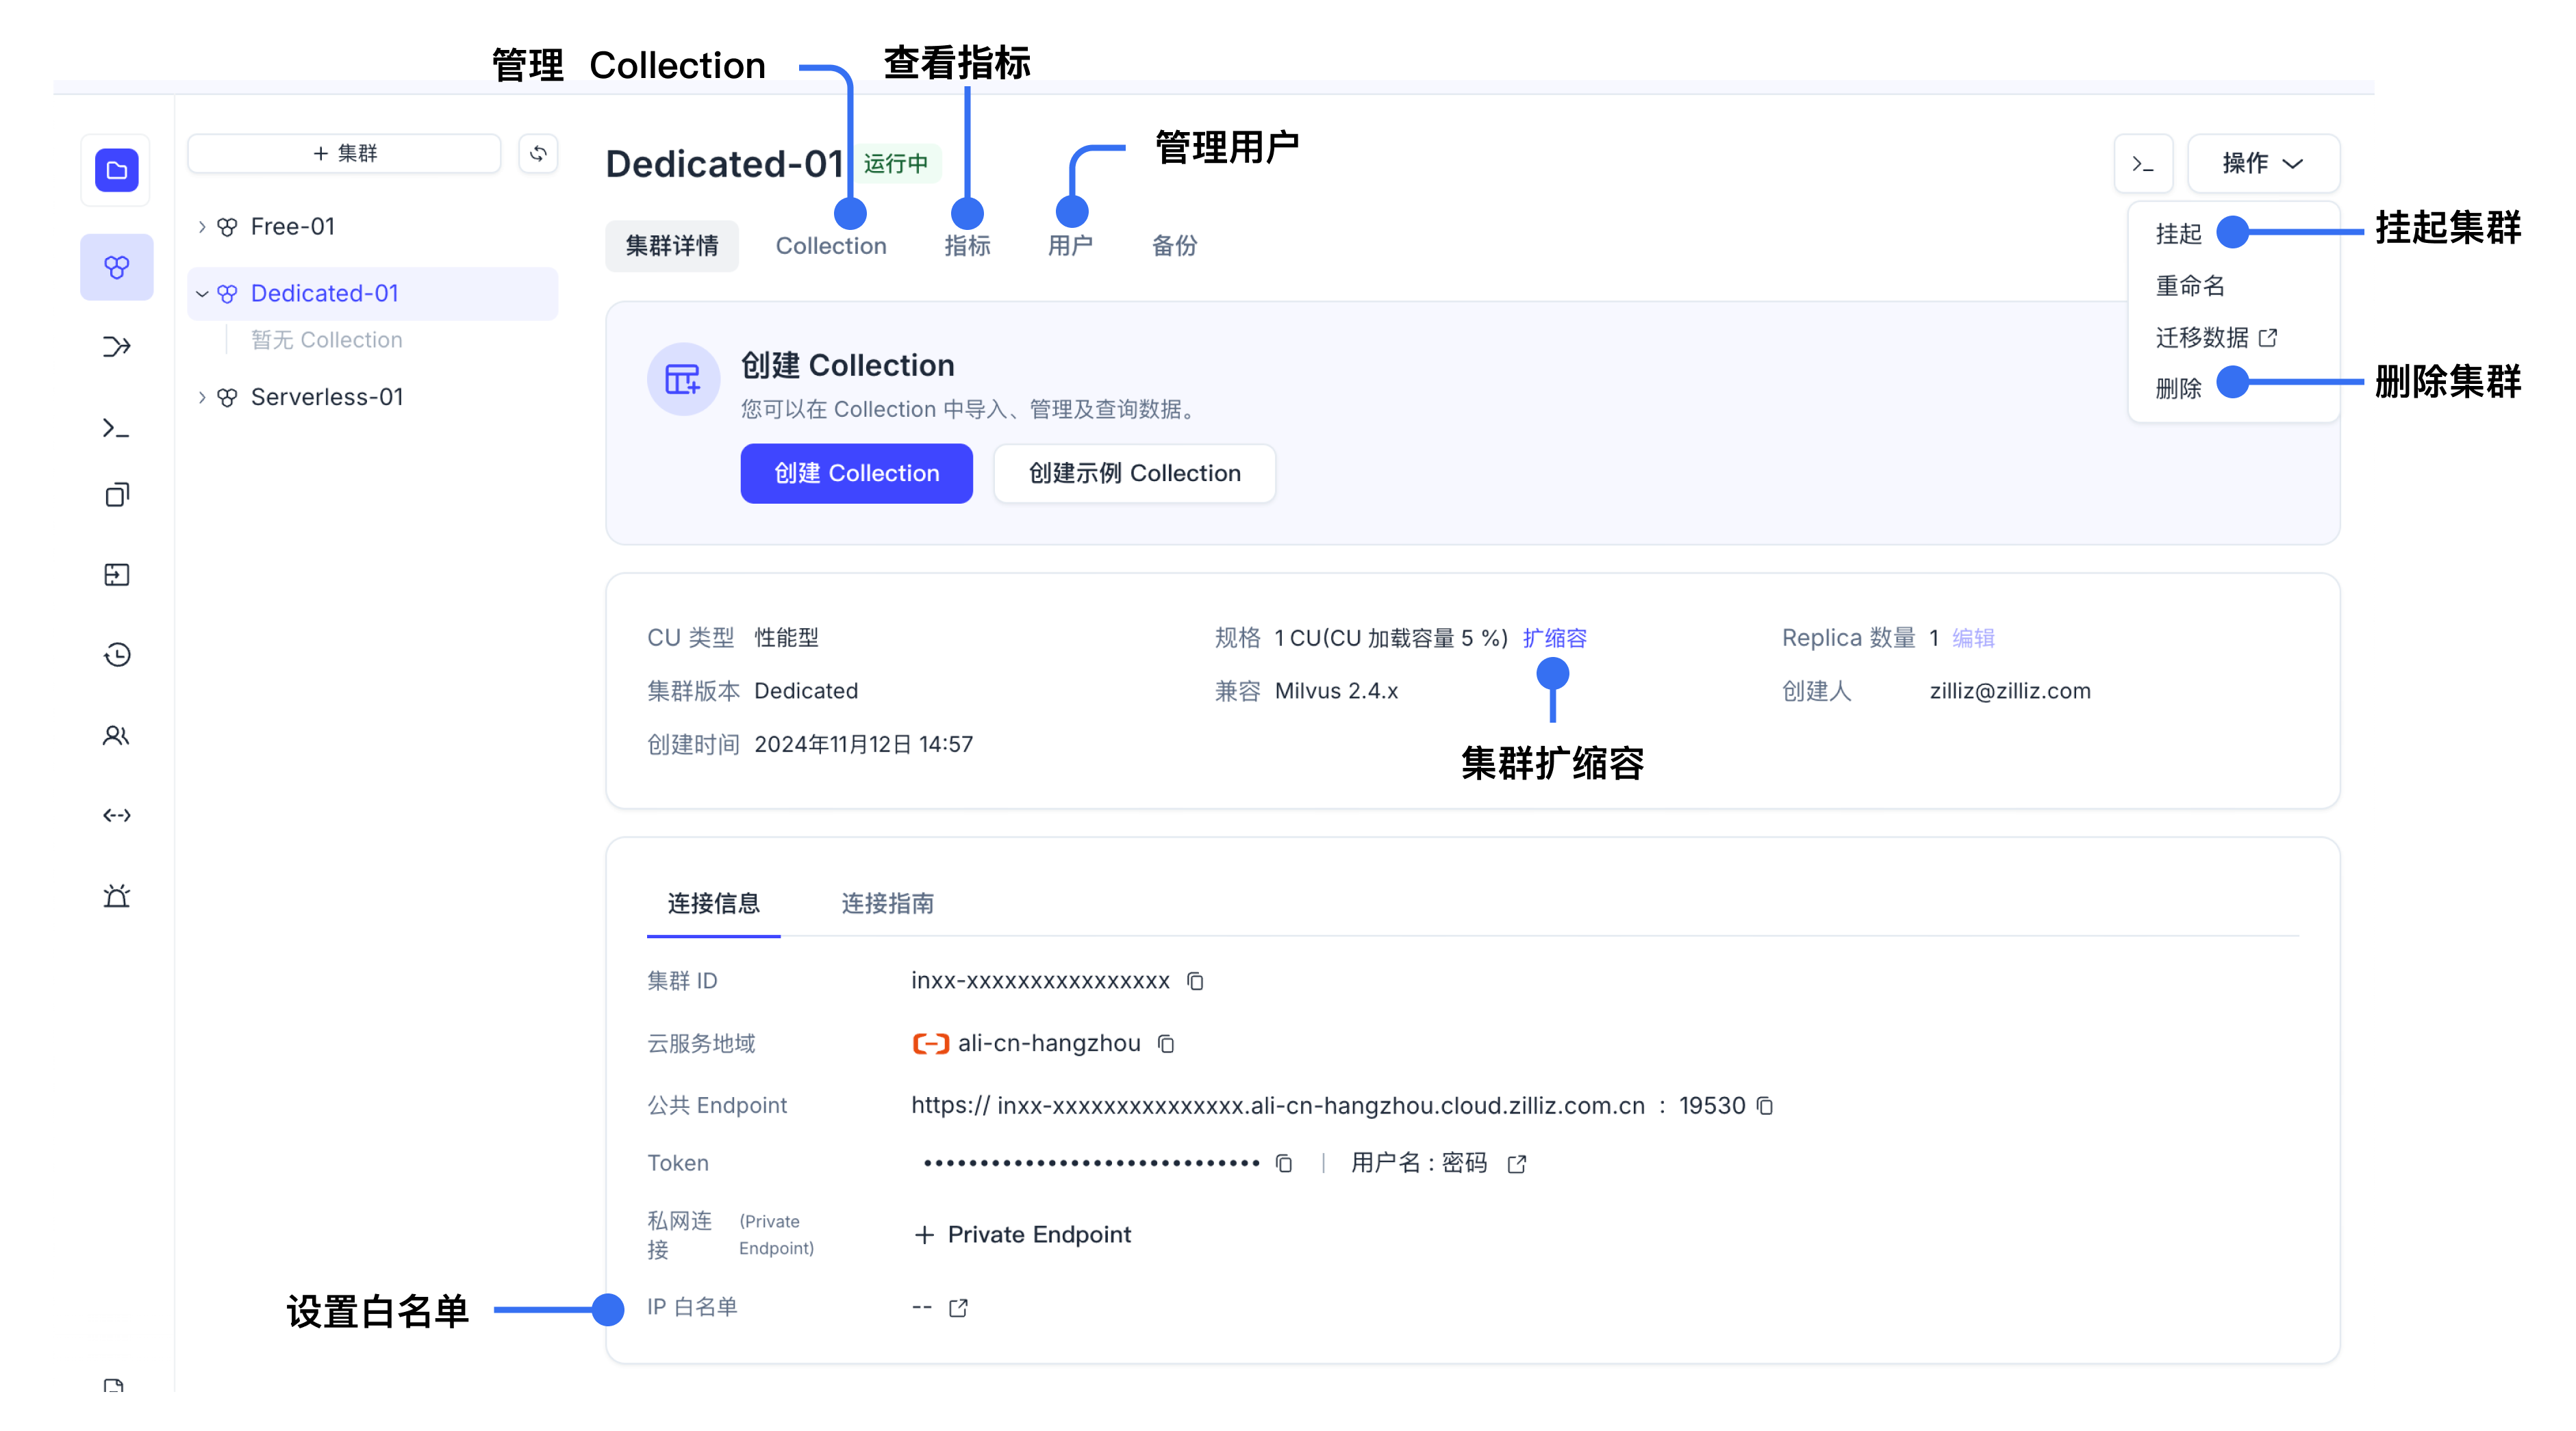Click the 2024年11月12日 14:57 creation time
2576x1431 pixels.
[863, 745]
